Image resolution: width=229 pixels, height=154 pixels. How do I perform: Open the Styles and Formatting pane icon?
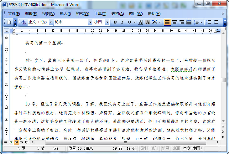24,22
